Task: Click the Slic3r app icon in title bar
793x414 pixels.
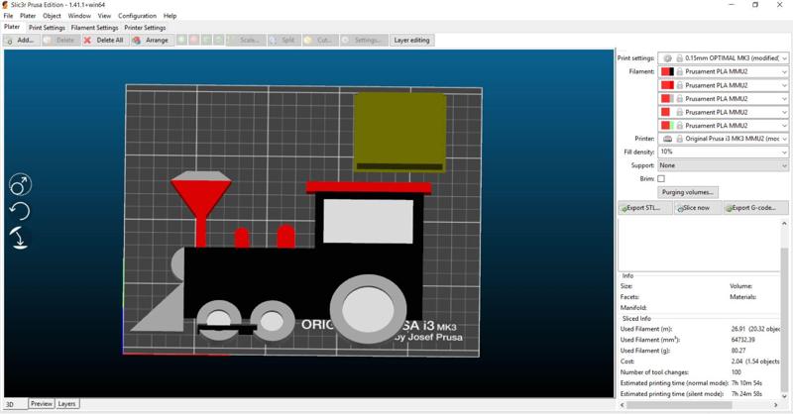Action: [6, 5]
